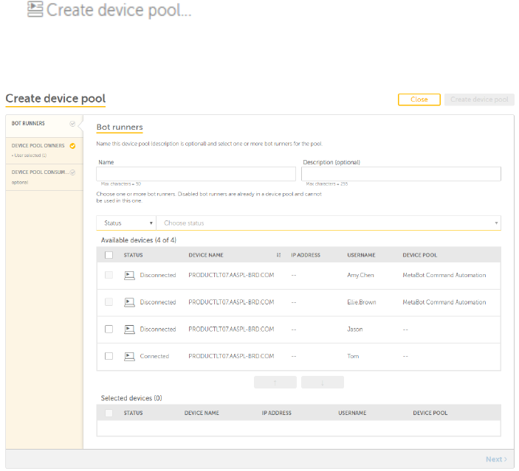The height and width of the screenshot is (471, 519).
Task: Open the Status filter type dropdown
Action: pyautogui.click(x=126, y=223)
